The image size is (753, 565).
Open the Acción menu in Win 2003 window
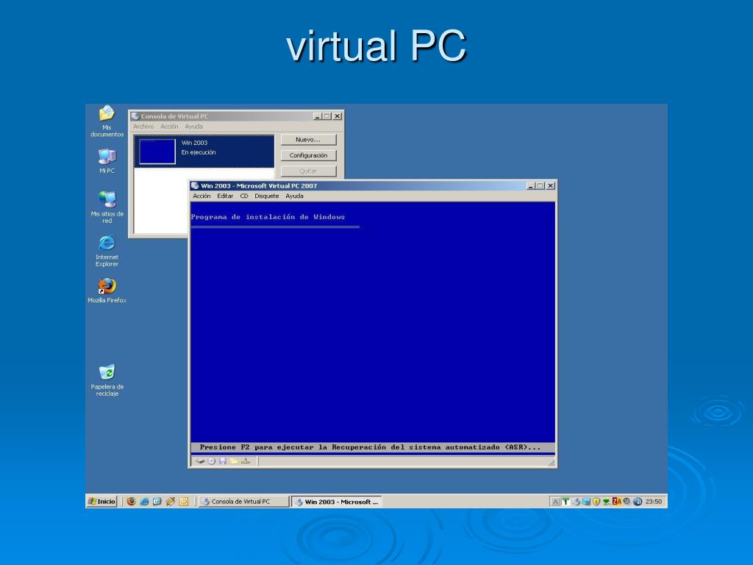click(201, 196)
